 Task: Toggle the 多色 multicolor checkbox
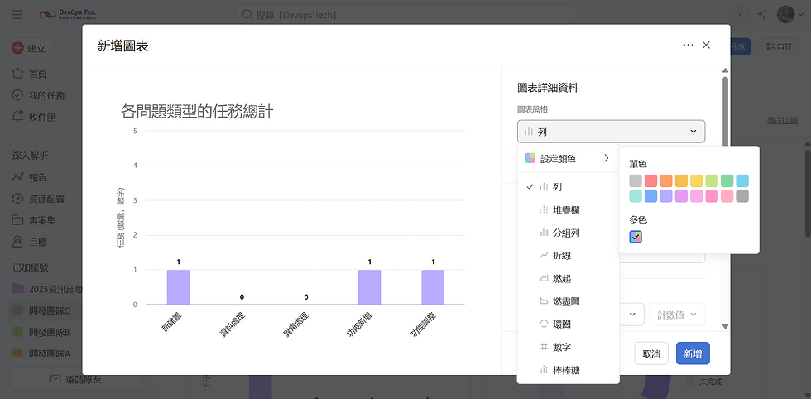[x=636, y=237]
